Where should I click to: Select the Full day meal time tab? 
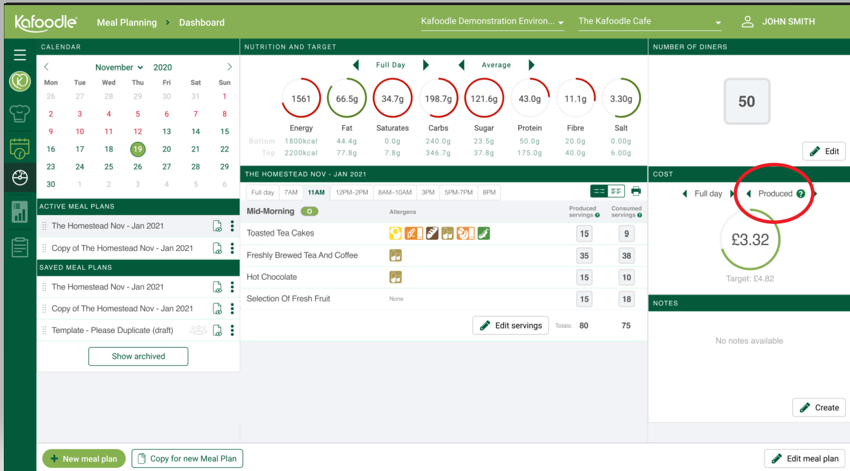coord(263,193)
